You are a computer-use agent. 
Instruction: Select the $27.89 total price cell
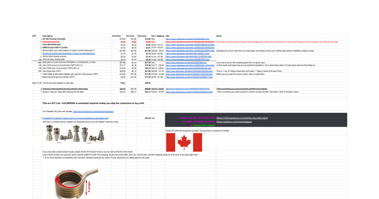(x=147, y=62)
